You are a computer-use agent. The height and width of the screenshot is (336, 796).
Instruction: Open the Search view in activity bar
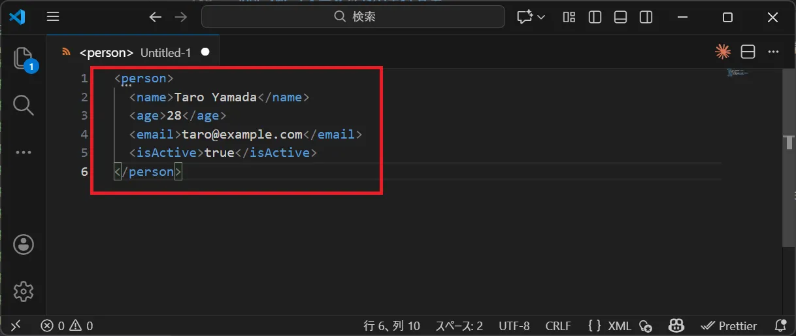(x=24, y=105)
